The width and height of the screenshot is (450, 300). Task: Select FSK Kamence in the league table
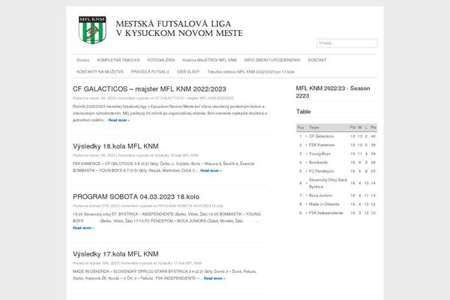[322, 145]
